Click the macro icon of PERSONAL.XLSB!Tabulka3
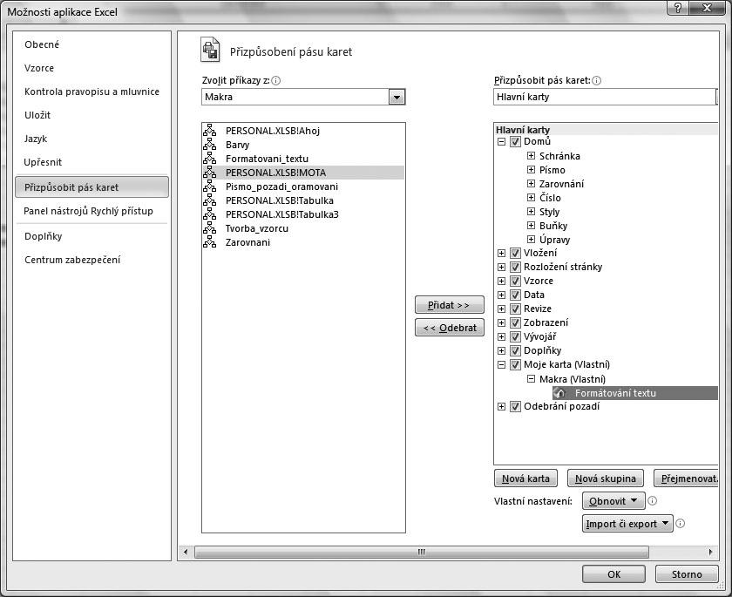Screen dimensions: 732x597 coord(210,214)
